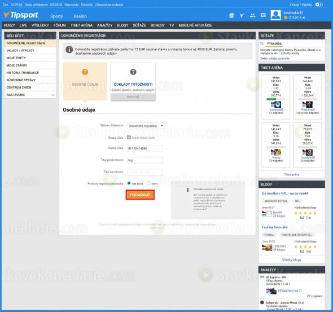Open the Výsledky menu item

(x=40, y=25)
